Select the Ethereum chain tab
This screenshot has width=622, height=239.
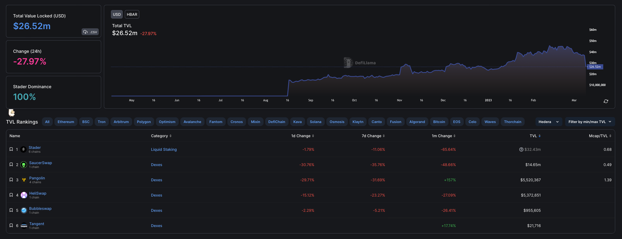[x=66, y=122]
